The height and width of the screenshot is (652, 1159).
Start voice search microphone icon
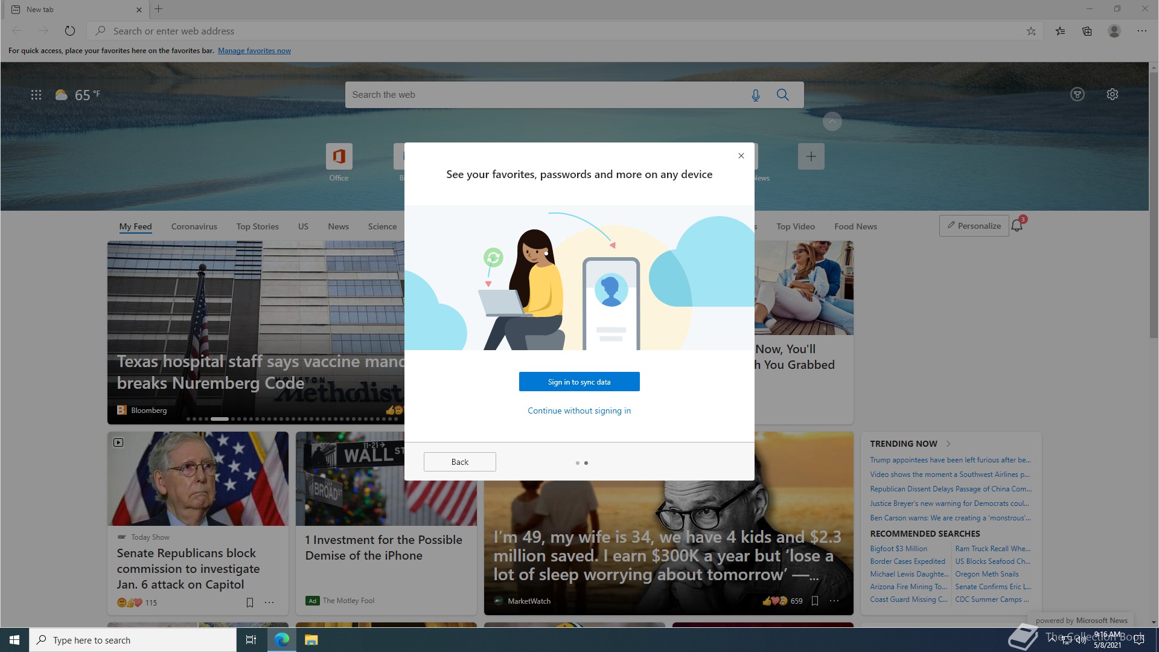coord(756,95)
